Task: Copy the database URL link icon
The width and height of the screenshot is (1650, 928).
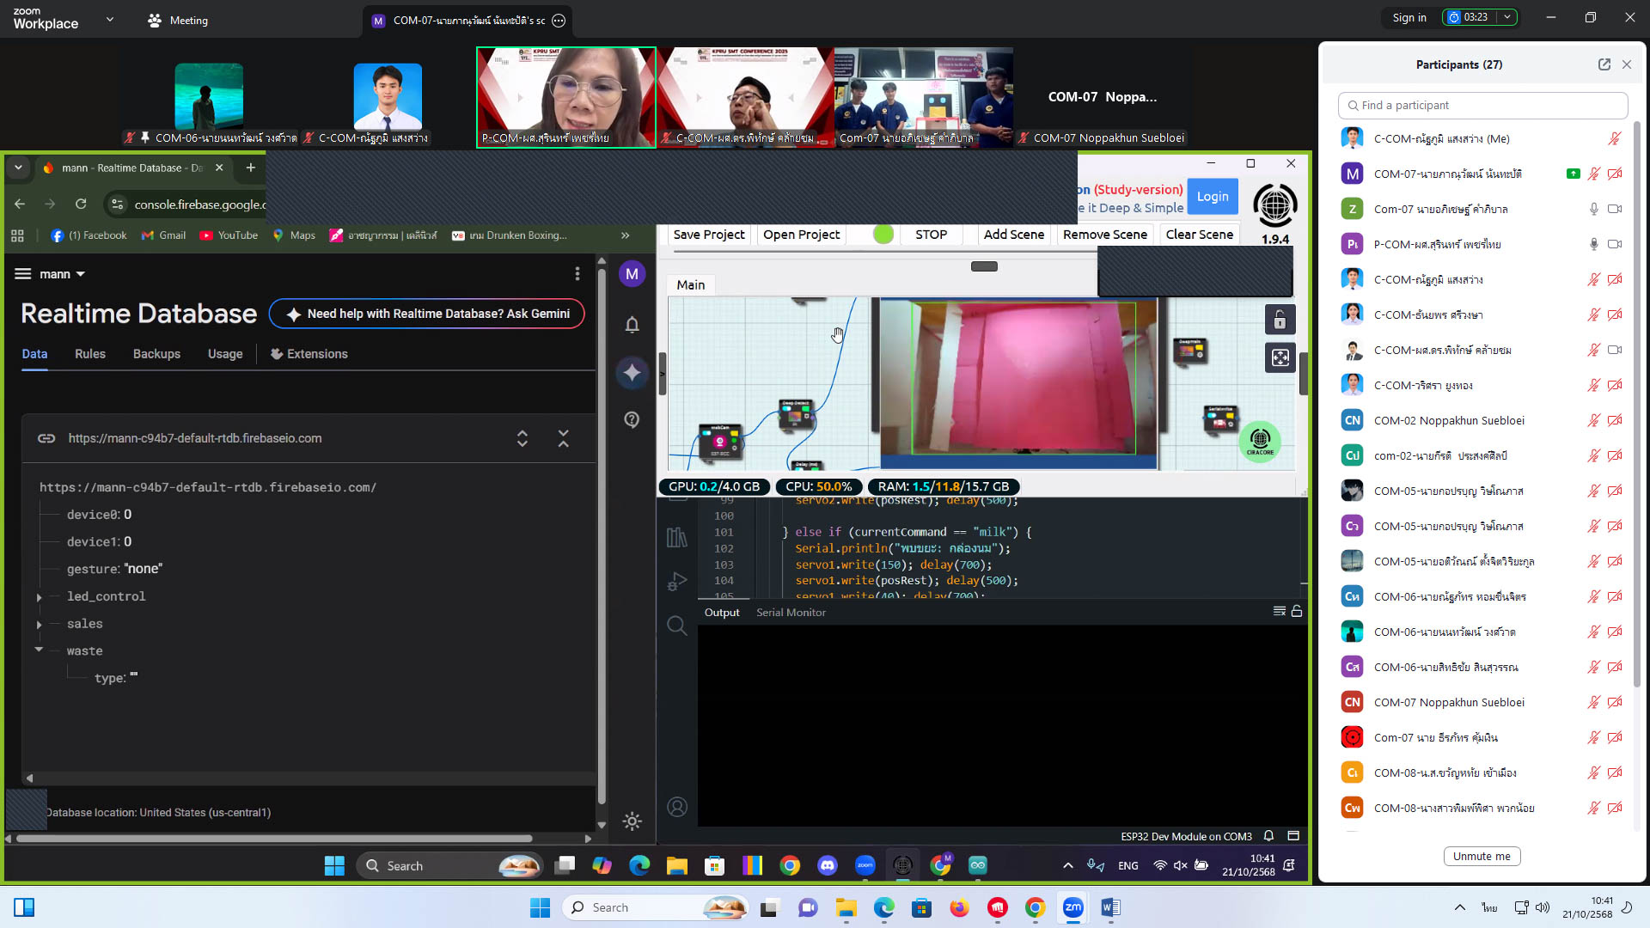Action: tap(46, 438)
